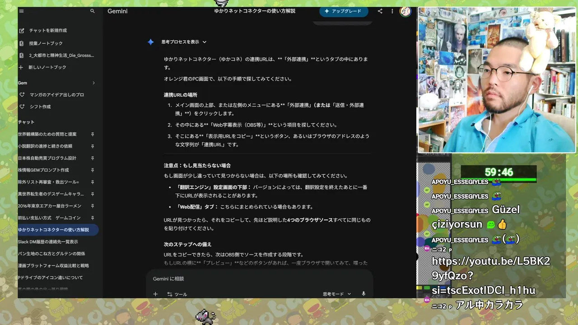Open chat 2016年東京エアカー屋台ラーメン
This screenshot has width=578, height=325.
point(50,206)
